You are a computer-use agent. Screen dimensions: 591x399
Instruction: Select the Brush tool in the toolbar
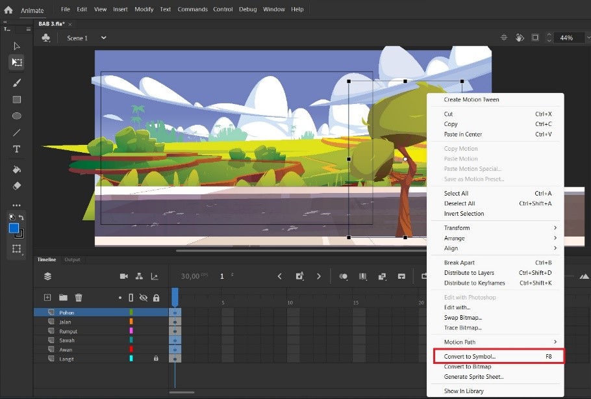coord(17,83)
